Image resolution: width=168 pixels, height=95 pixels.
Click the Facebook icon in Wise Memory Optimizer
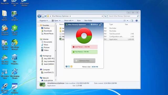(66, 66)
